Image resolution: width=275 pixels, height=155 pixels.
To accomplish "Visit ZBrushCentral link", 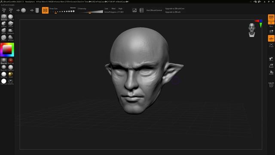I will pos(154,10).
